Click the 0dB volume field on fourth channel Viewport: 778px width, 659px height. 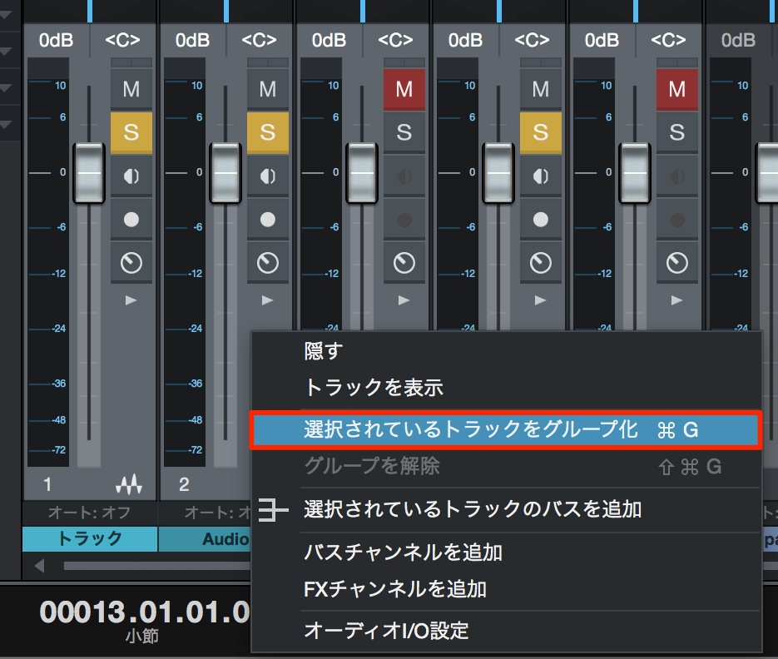[x=466, y=40]
